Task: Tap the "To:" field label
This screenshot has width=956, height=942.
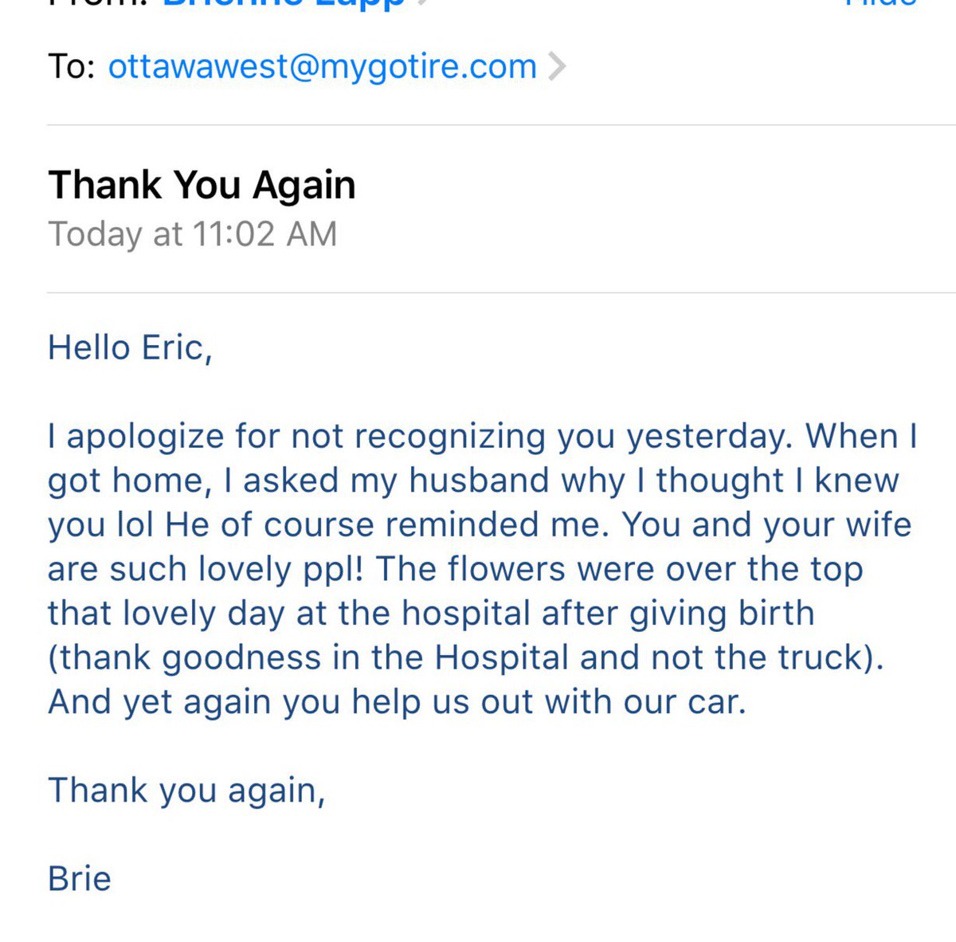Action: tap(72, 67)
